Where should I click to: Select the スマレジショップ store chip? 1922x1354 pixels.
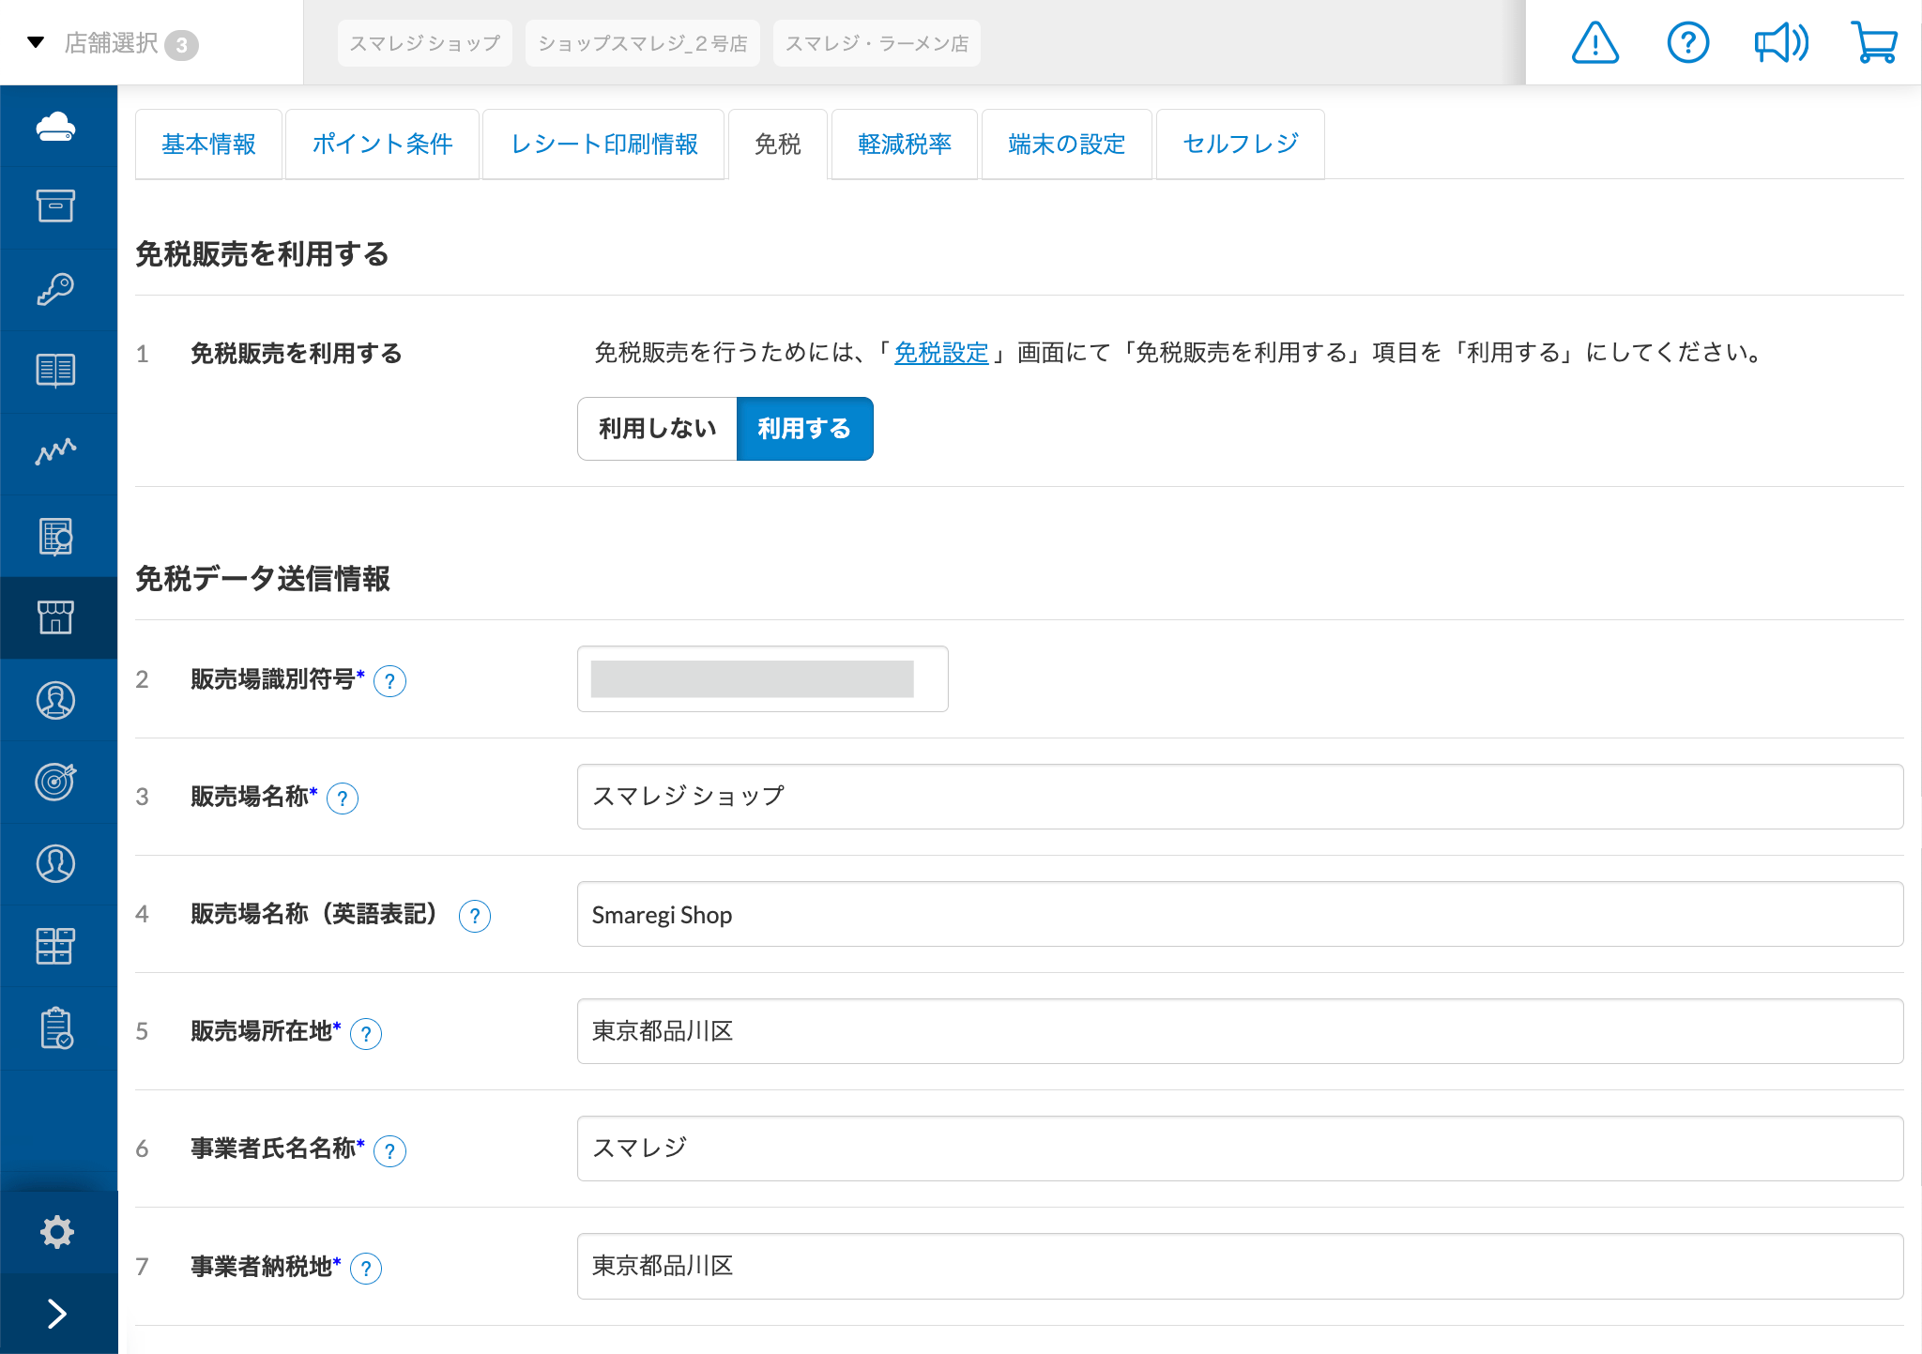click(425, 43)
